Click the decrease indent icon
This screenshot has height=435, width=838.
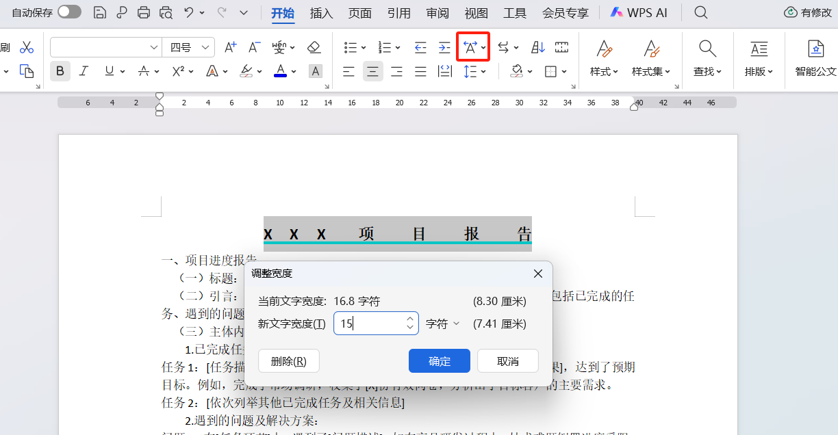[420, 47]
